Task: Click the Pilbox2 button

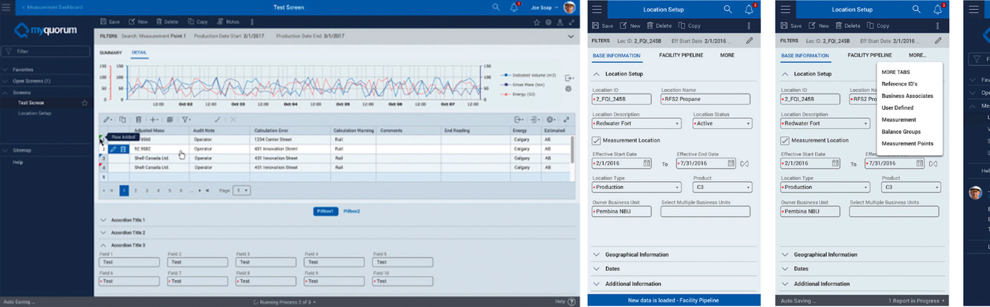Action: click(x=351, y=211)
